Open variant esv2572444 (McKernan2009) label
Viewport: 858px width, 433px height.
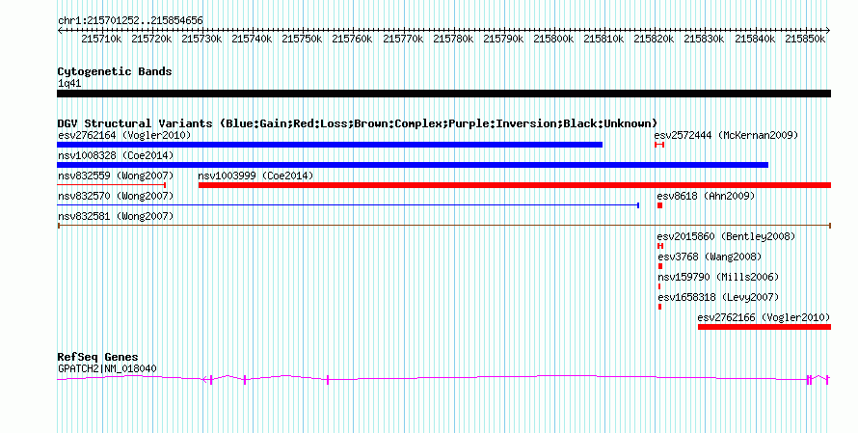point(726,135)
